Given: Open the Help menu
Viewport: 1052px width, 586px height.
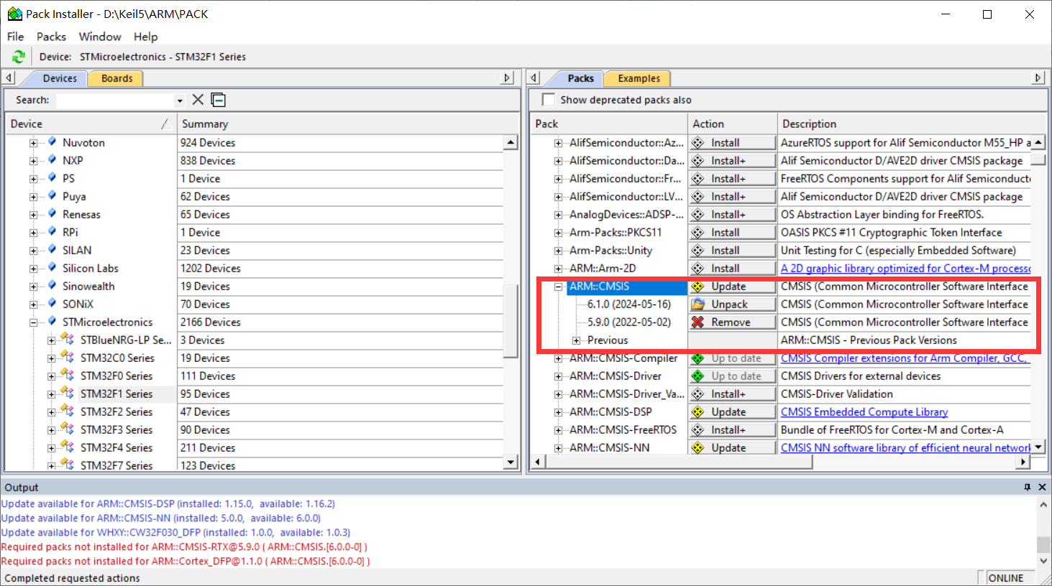Looking at the screenshot, I should [145, 37].
